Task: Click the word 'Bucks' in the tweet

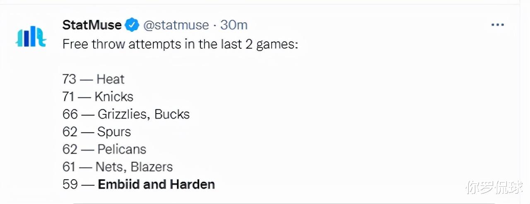Action: pyautogui.click(x=172, y=114)
